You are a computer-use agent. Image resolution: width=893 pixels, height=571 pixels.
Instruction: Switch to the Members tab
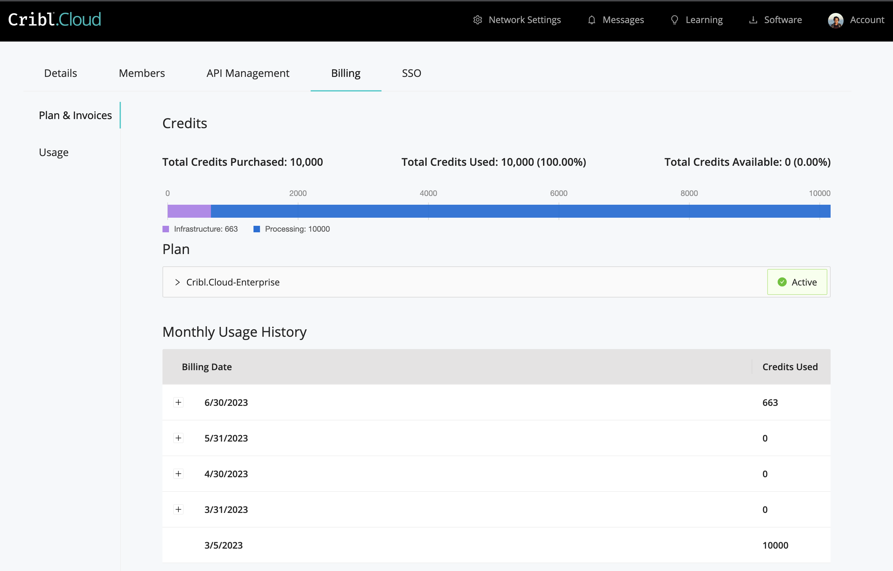pyautogui.click(x=141, y=73)
